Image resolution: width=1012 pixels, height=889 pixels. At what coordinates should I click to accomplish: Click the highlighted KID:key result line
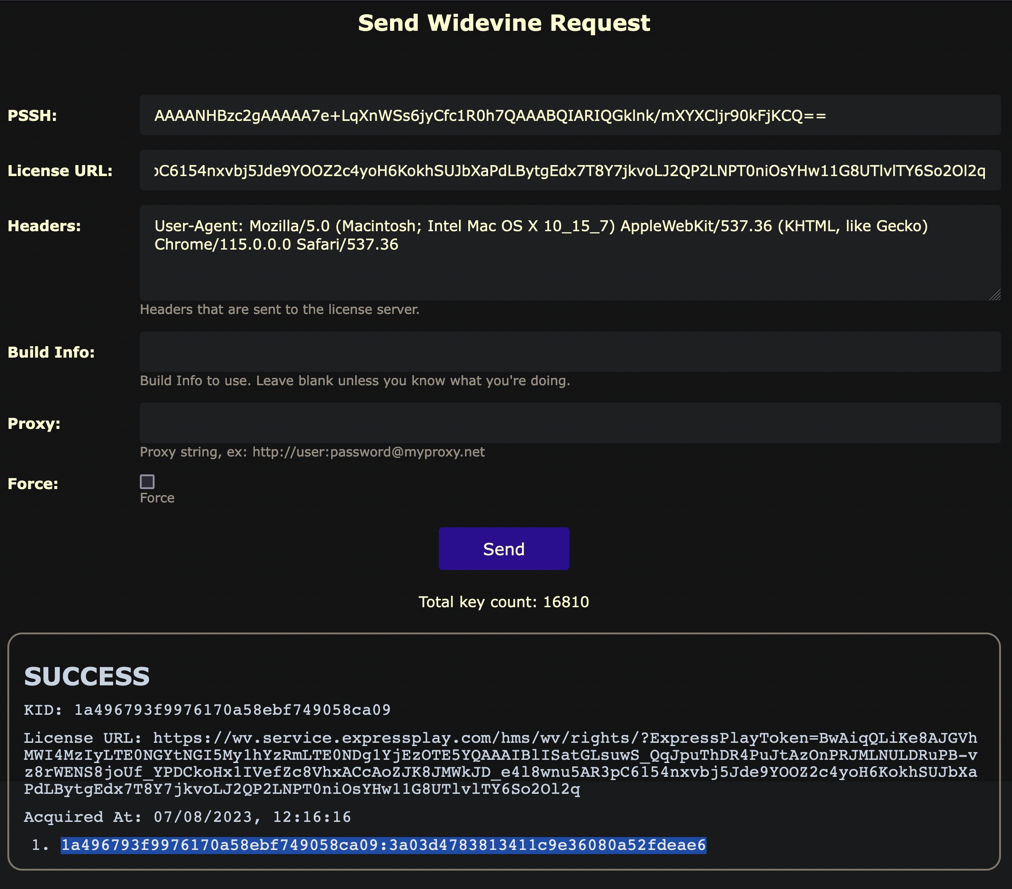(x=383, y=845)
